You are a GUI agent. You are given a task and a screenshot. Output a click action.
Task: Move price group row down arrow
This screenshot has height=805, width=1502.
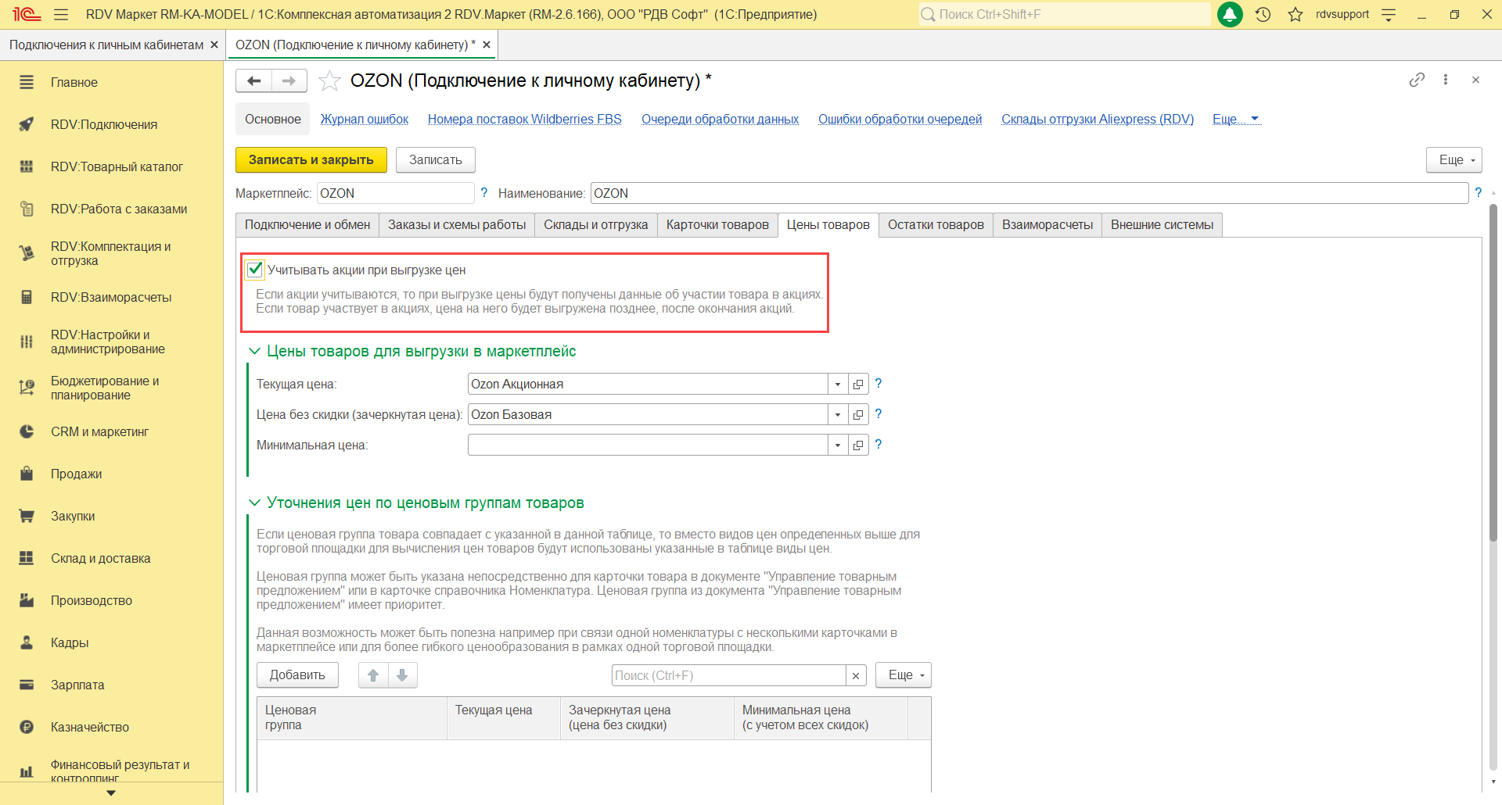[402, 675]
